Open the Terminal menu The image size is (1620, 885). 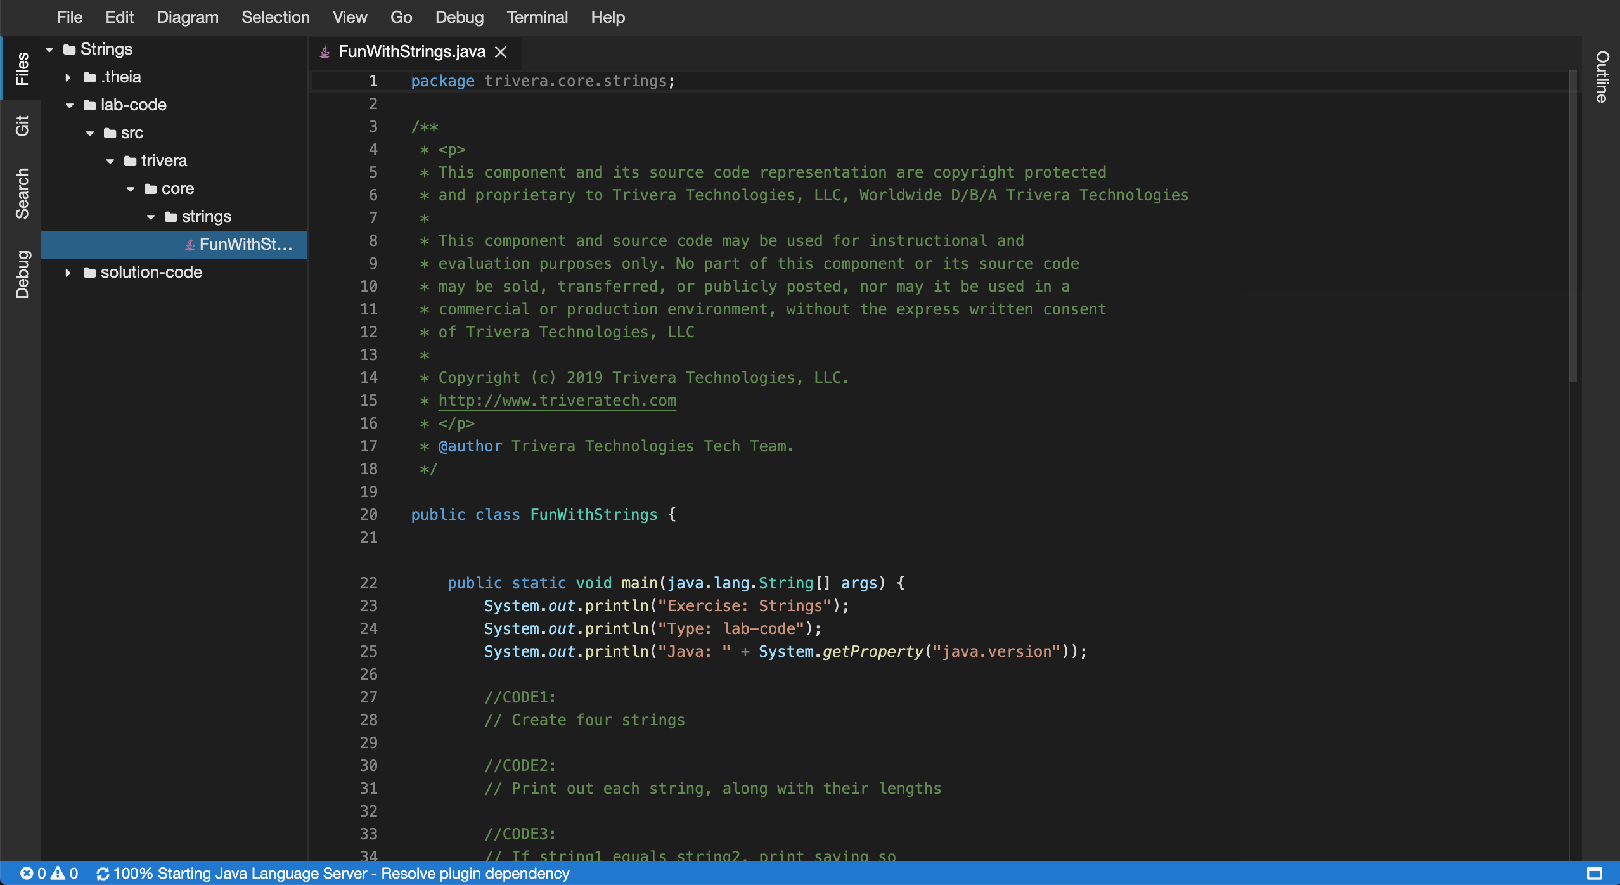(x=537, y=17)
